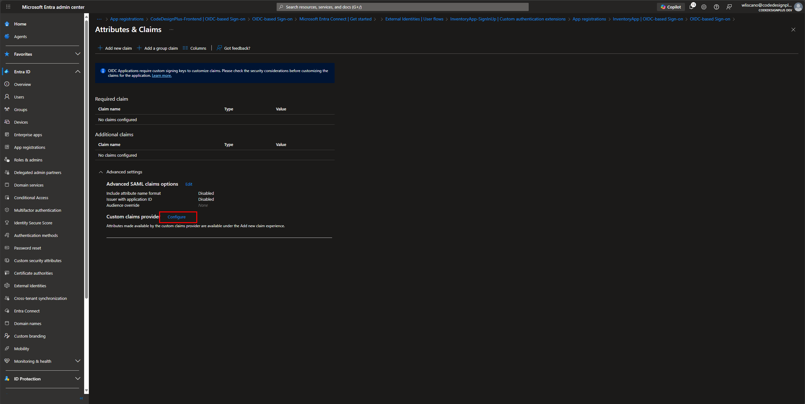Open the Learn more link

(162, 76)
